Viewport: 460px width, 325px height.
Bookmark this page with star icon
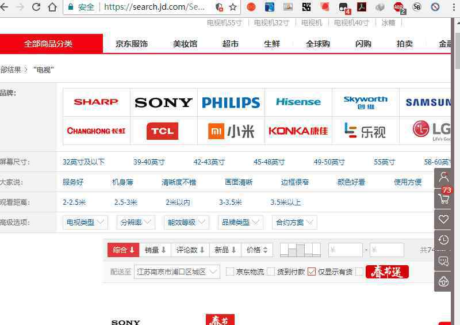click(233, 7)
